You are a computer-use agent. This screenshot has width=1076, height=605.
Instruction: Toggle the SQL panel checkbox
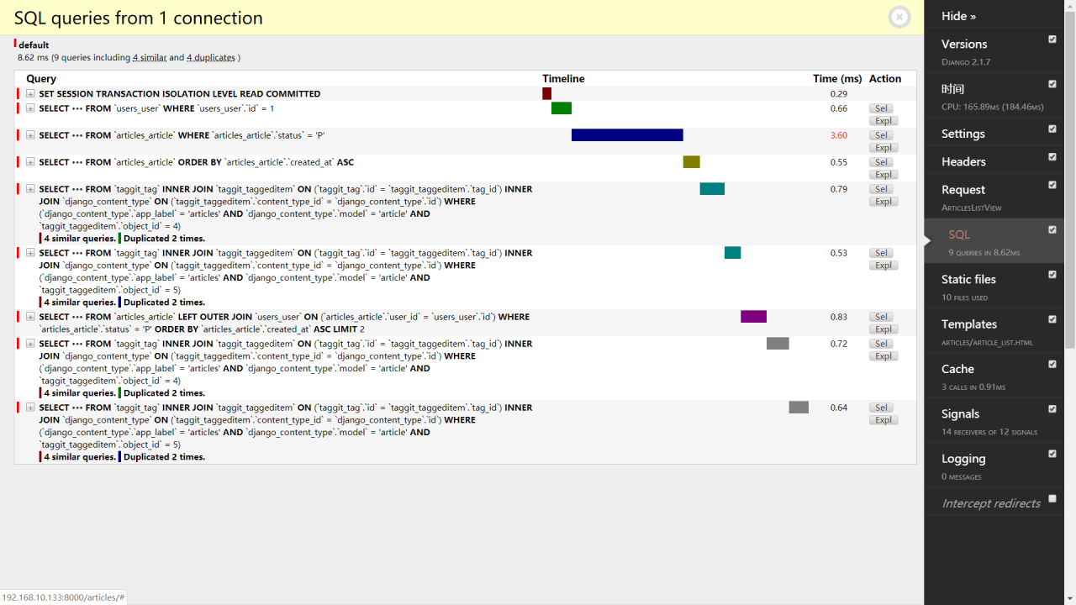1052,229
